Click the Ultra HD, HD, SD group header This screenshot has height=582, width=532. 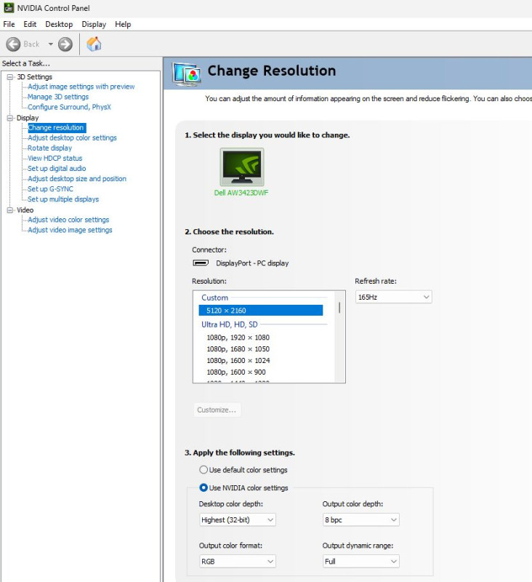tap(230, 324)
